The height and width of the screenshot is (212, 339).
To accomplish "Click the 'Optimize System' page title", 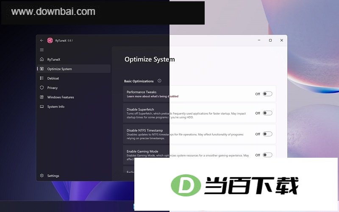I will (150, 59).
